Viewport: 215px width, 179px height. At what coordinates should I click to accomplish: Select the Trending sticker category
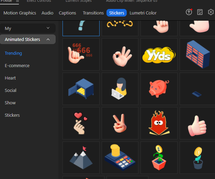point(13,53)
